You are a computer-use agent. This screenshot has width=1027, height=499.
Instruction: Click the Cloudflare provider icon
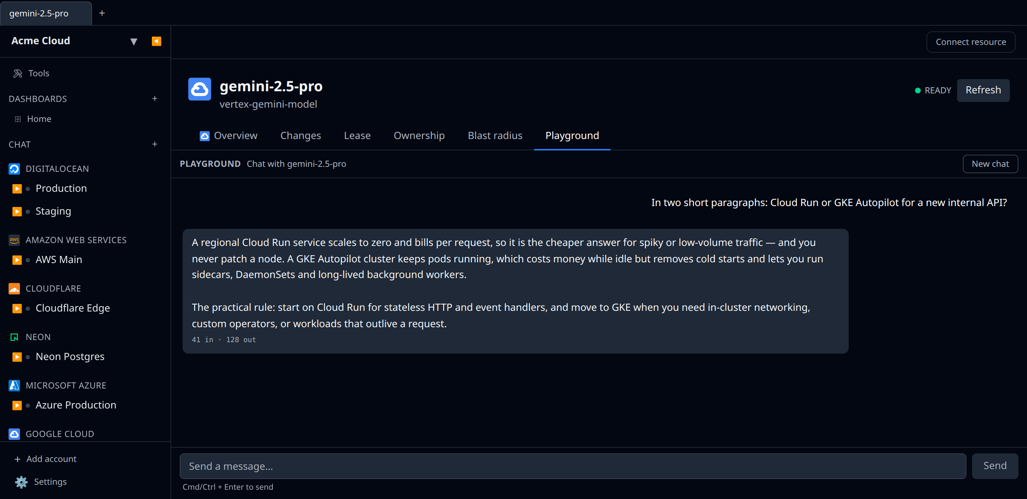coord(14,288)
